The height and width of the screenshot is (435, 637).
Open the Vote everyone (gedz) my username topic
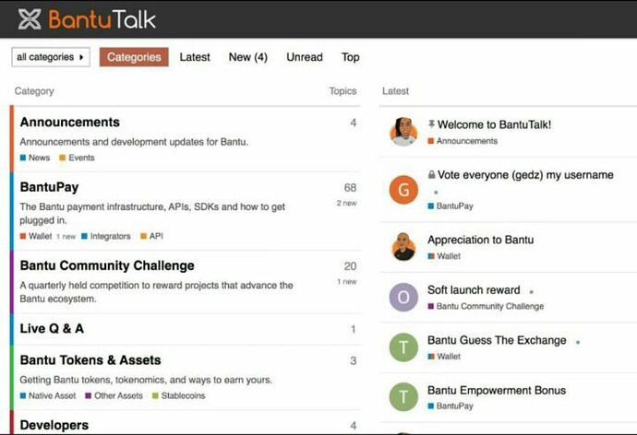coord(525,175)
